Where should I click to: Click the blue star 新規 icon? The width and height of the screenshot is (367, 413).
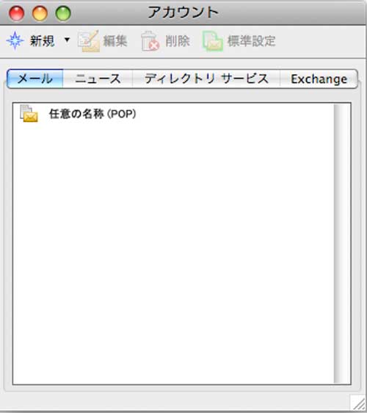[15, 41]
